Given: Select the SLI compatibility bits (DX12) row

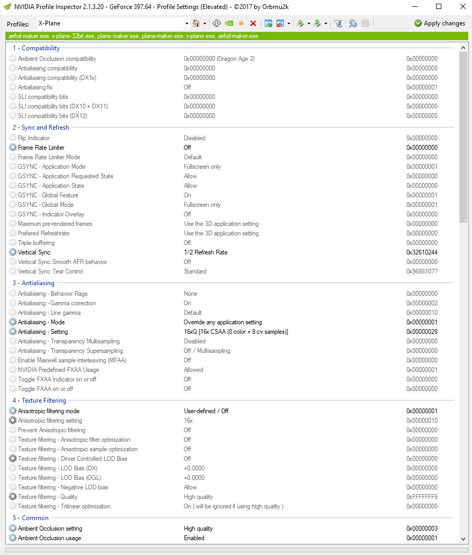Looking at the screenshot, I should pos(232,116).
